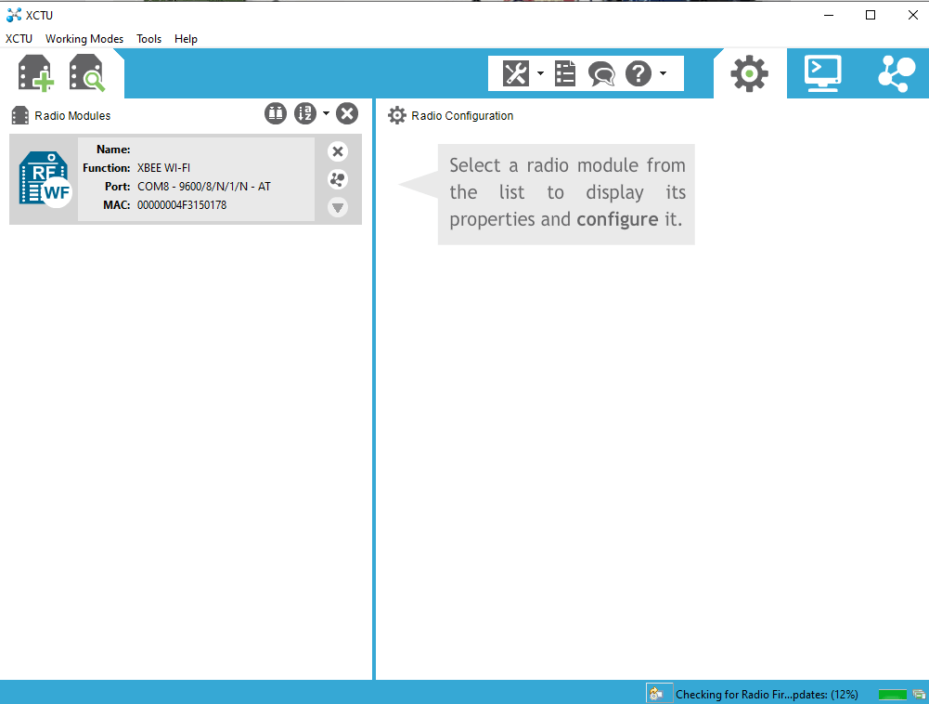Switch to Consoles working mode
Screen dimensions: 929x704
tap(823, 73)
